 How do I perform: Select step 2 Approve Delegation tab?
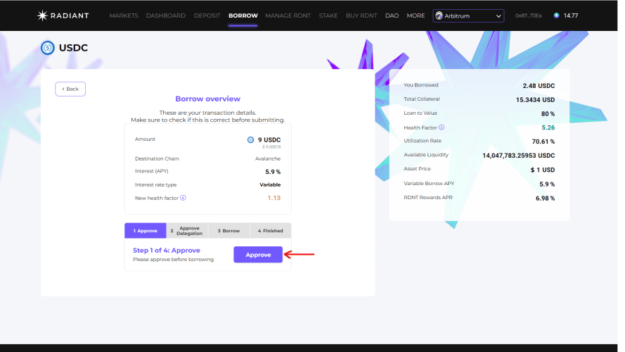[187, 231]
